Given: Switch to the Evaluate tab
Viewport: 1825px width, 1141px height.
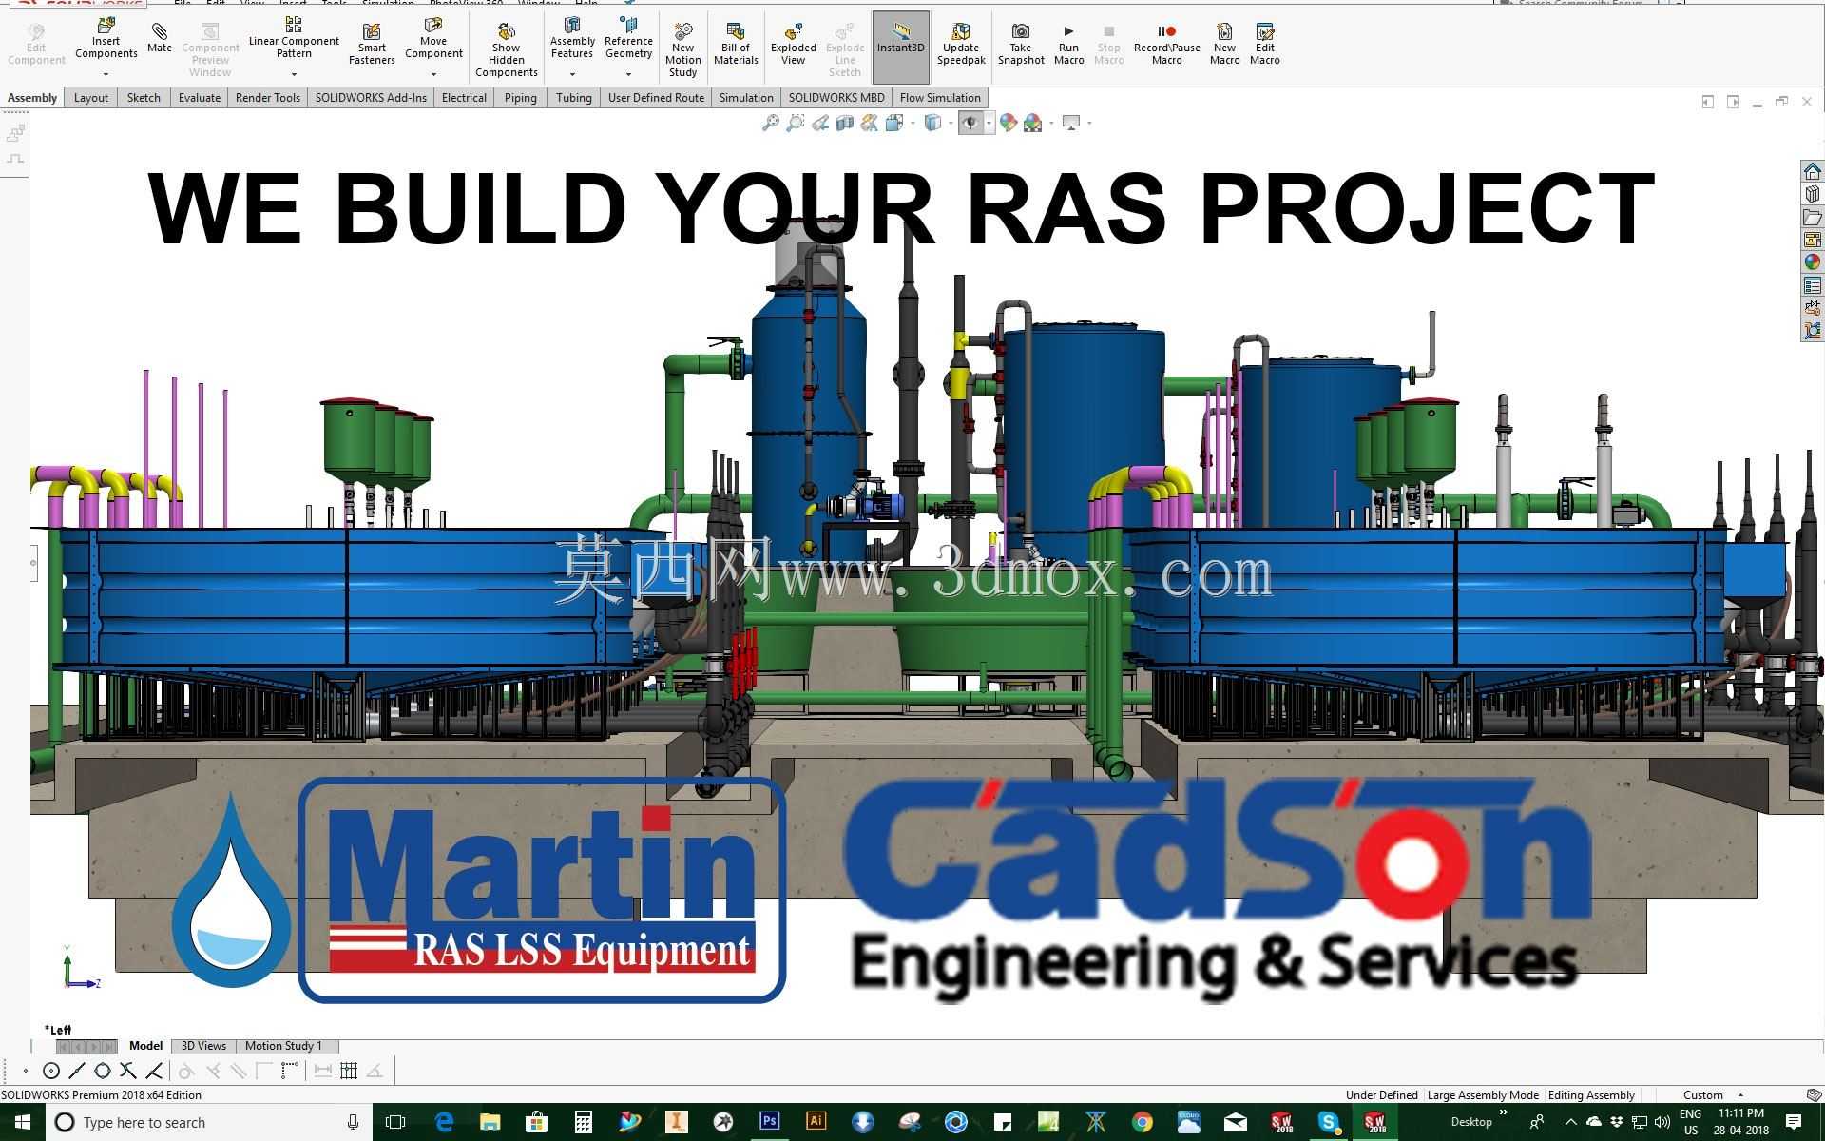Looking at the screenshot, I should (x=200, y=97).
